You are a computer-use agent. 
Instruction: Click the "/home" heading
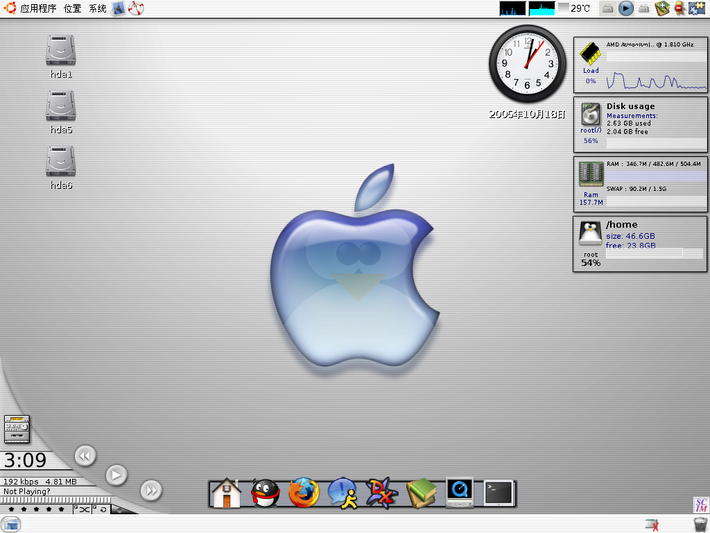622,224
